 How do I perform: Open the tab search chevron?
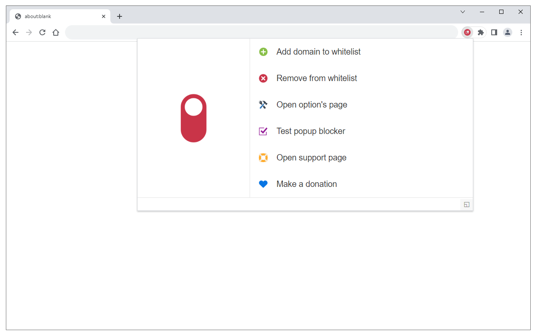tap(463, 12)
